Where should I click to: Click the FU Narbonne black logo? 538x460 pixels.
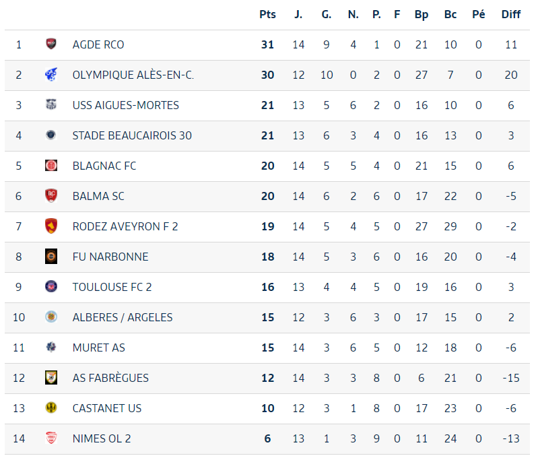51,256
